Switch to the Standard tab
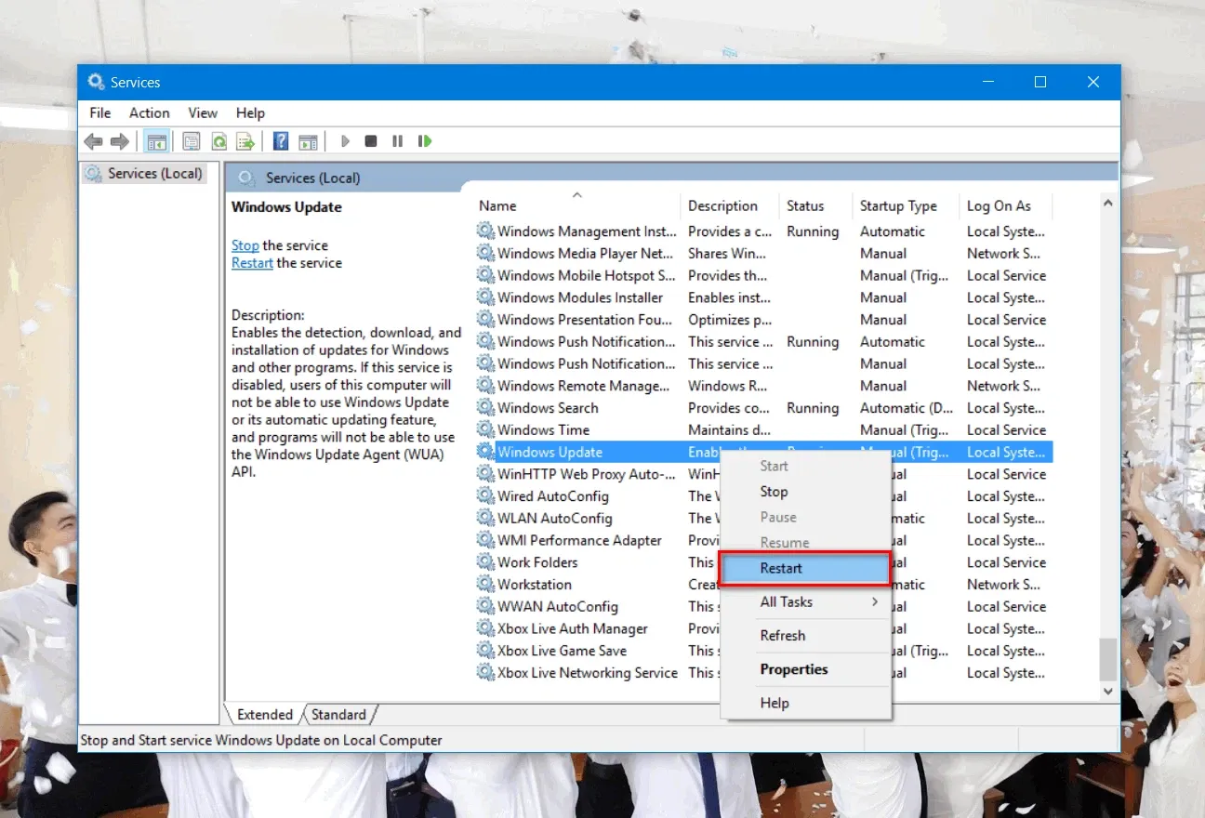 [339, 715]
